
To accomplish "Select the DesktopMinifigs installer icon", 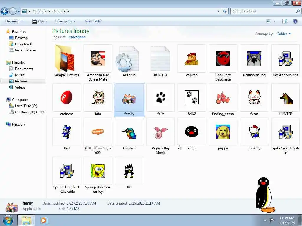I will point(285,59).
